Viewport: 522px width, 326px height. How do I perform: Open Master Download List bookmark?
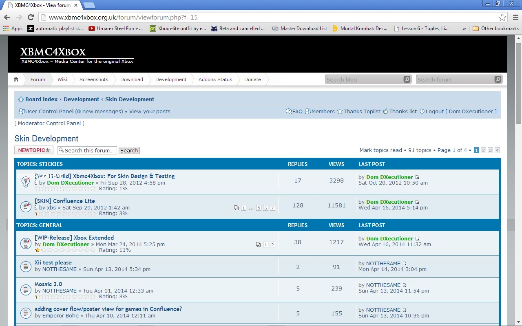[299, 29]
